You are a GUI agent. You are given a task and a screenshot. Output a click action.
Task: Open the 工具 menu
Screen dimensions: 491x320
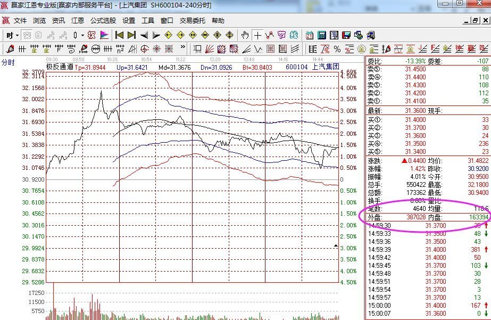coord(148,21)
